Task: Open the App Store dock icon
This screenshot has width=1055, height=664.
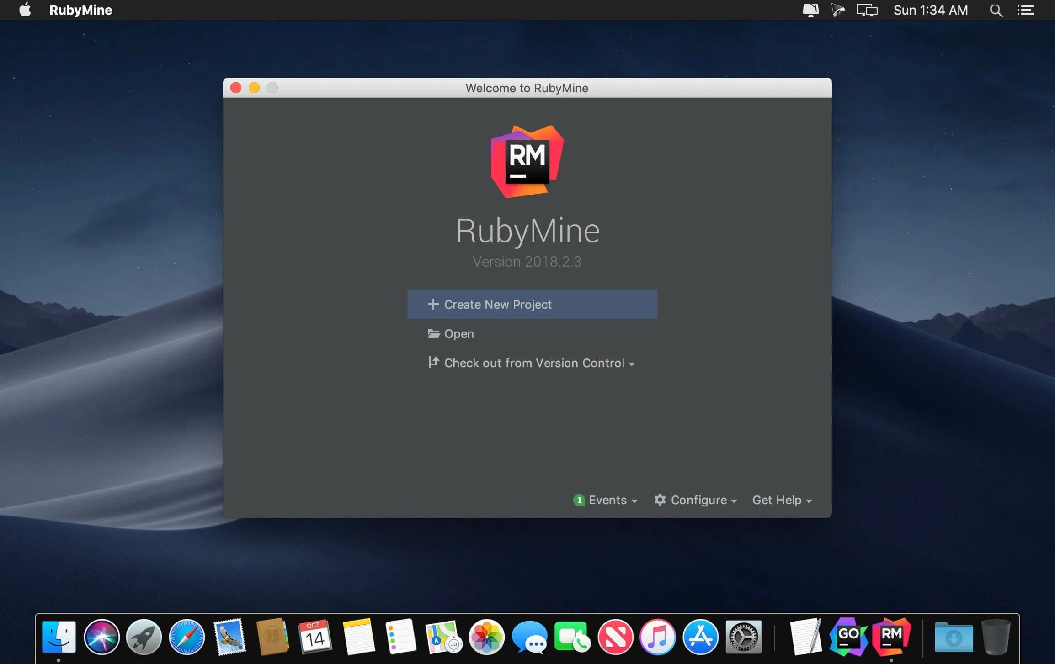Action: tap(700, 637)
